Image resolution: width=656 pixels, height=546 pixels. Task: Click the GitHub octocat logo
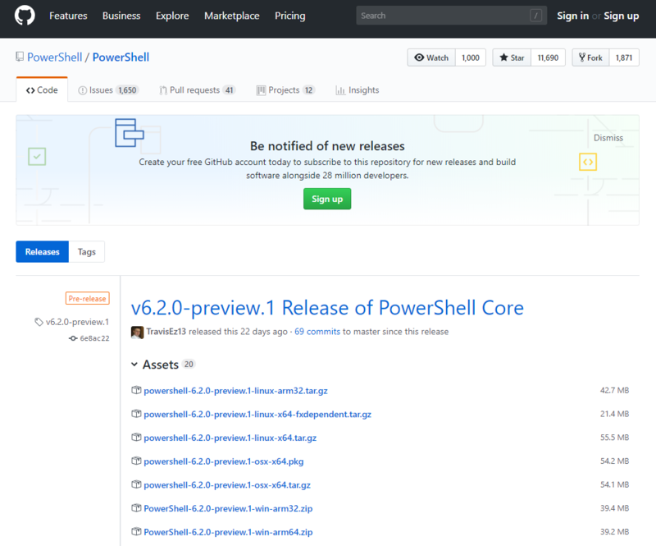pyautogui.click(x=24, y=15)
